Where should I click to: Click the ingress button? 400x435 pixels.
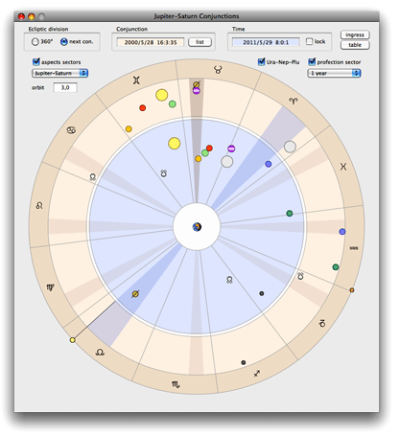355,34
